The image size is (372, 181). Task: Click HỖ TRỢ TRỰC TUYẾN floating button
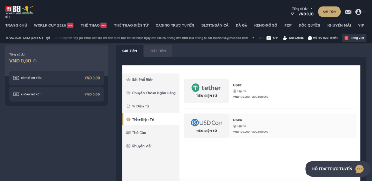click(x=338, y=169)
